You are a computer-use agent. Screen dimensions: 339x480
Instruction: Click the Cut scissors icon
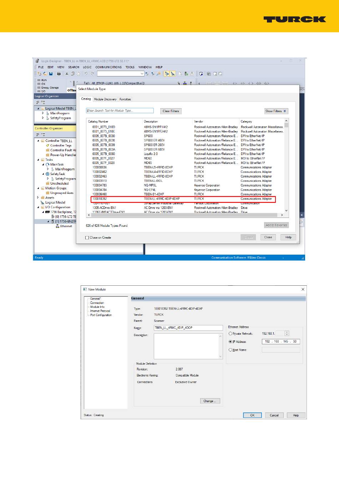tap(67, 74)
